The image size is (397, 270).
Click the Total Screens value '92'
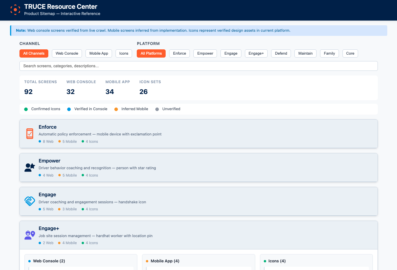(28, 92)
